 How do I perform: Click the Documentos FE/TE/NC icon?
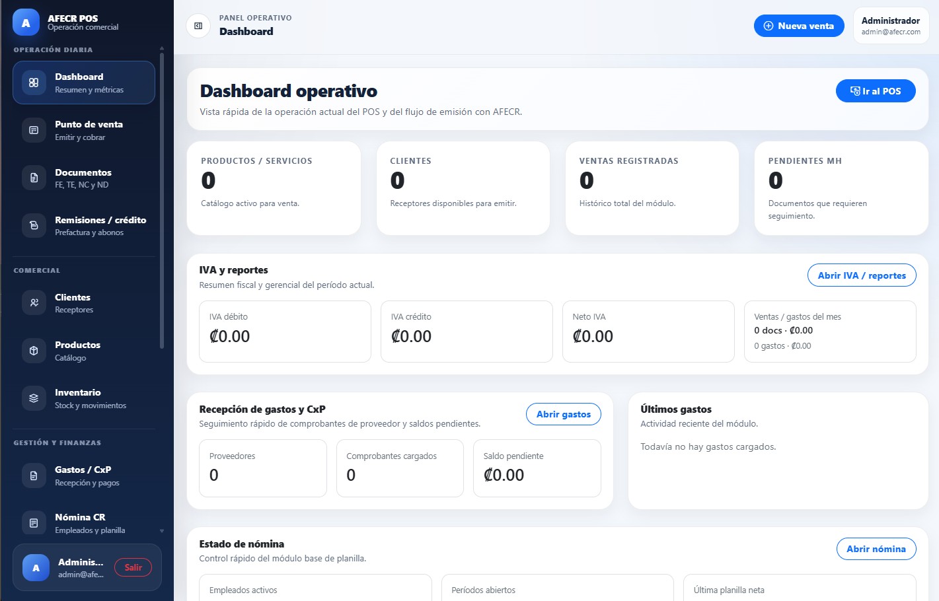coord(34,178)
